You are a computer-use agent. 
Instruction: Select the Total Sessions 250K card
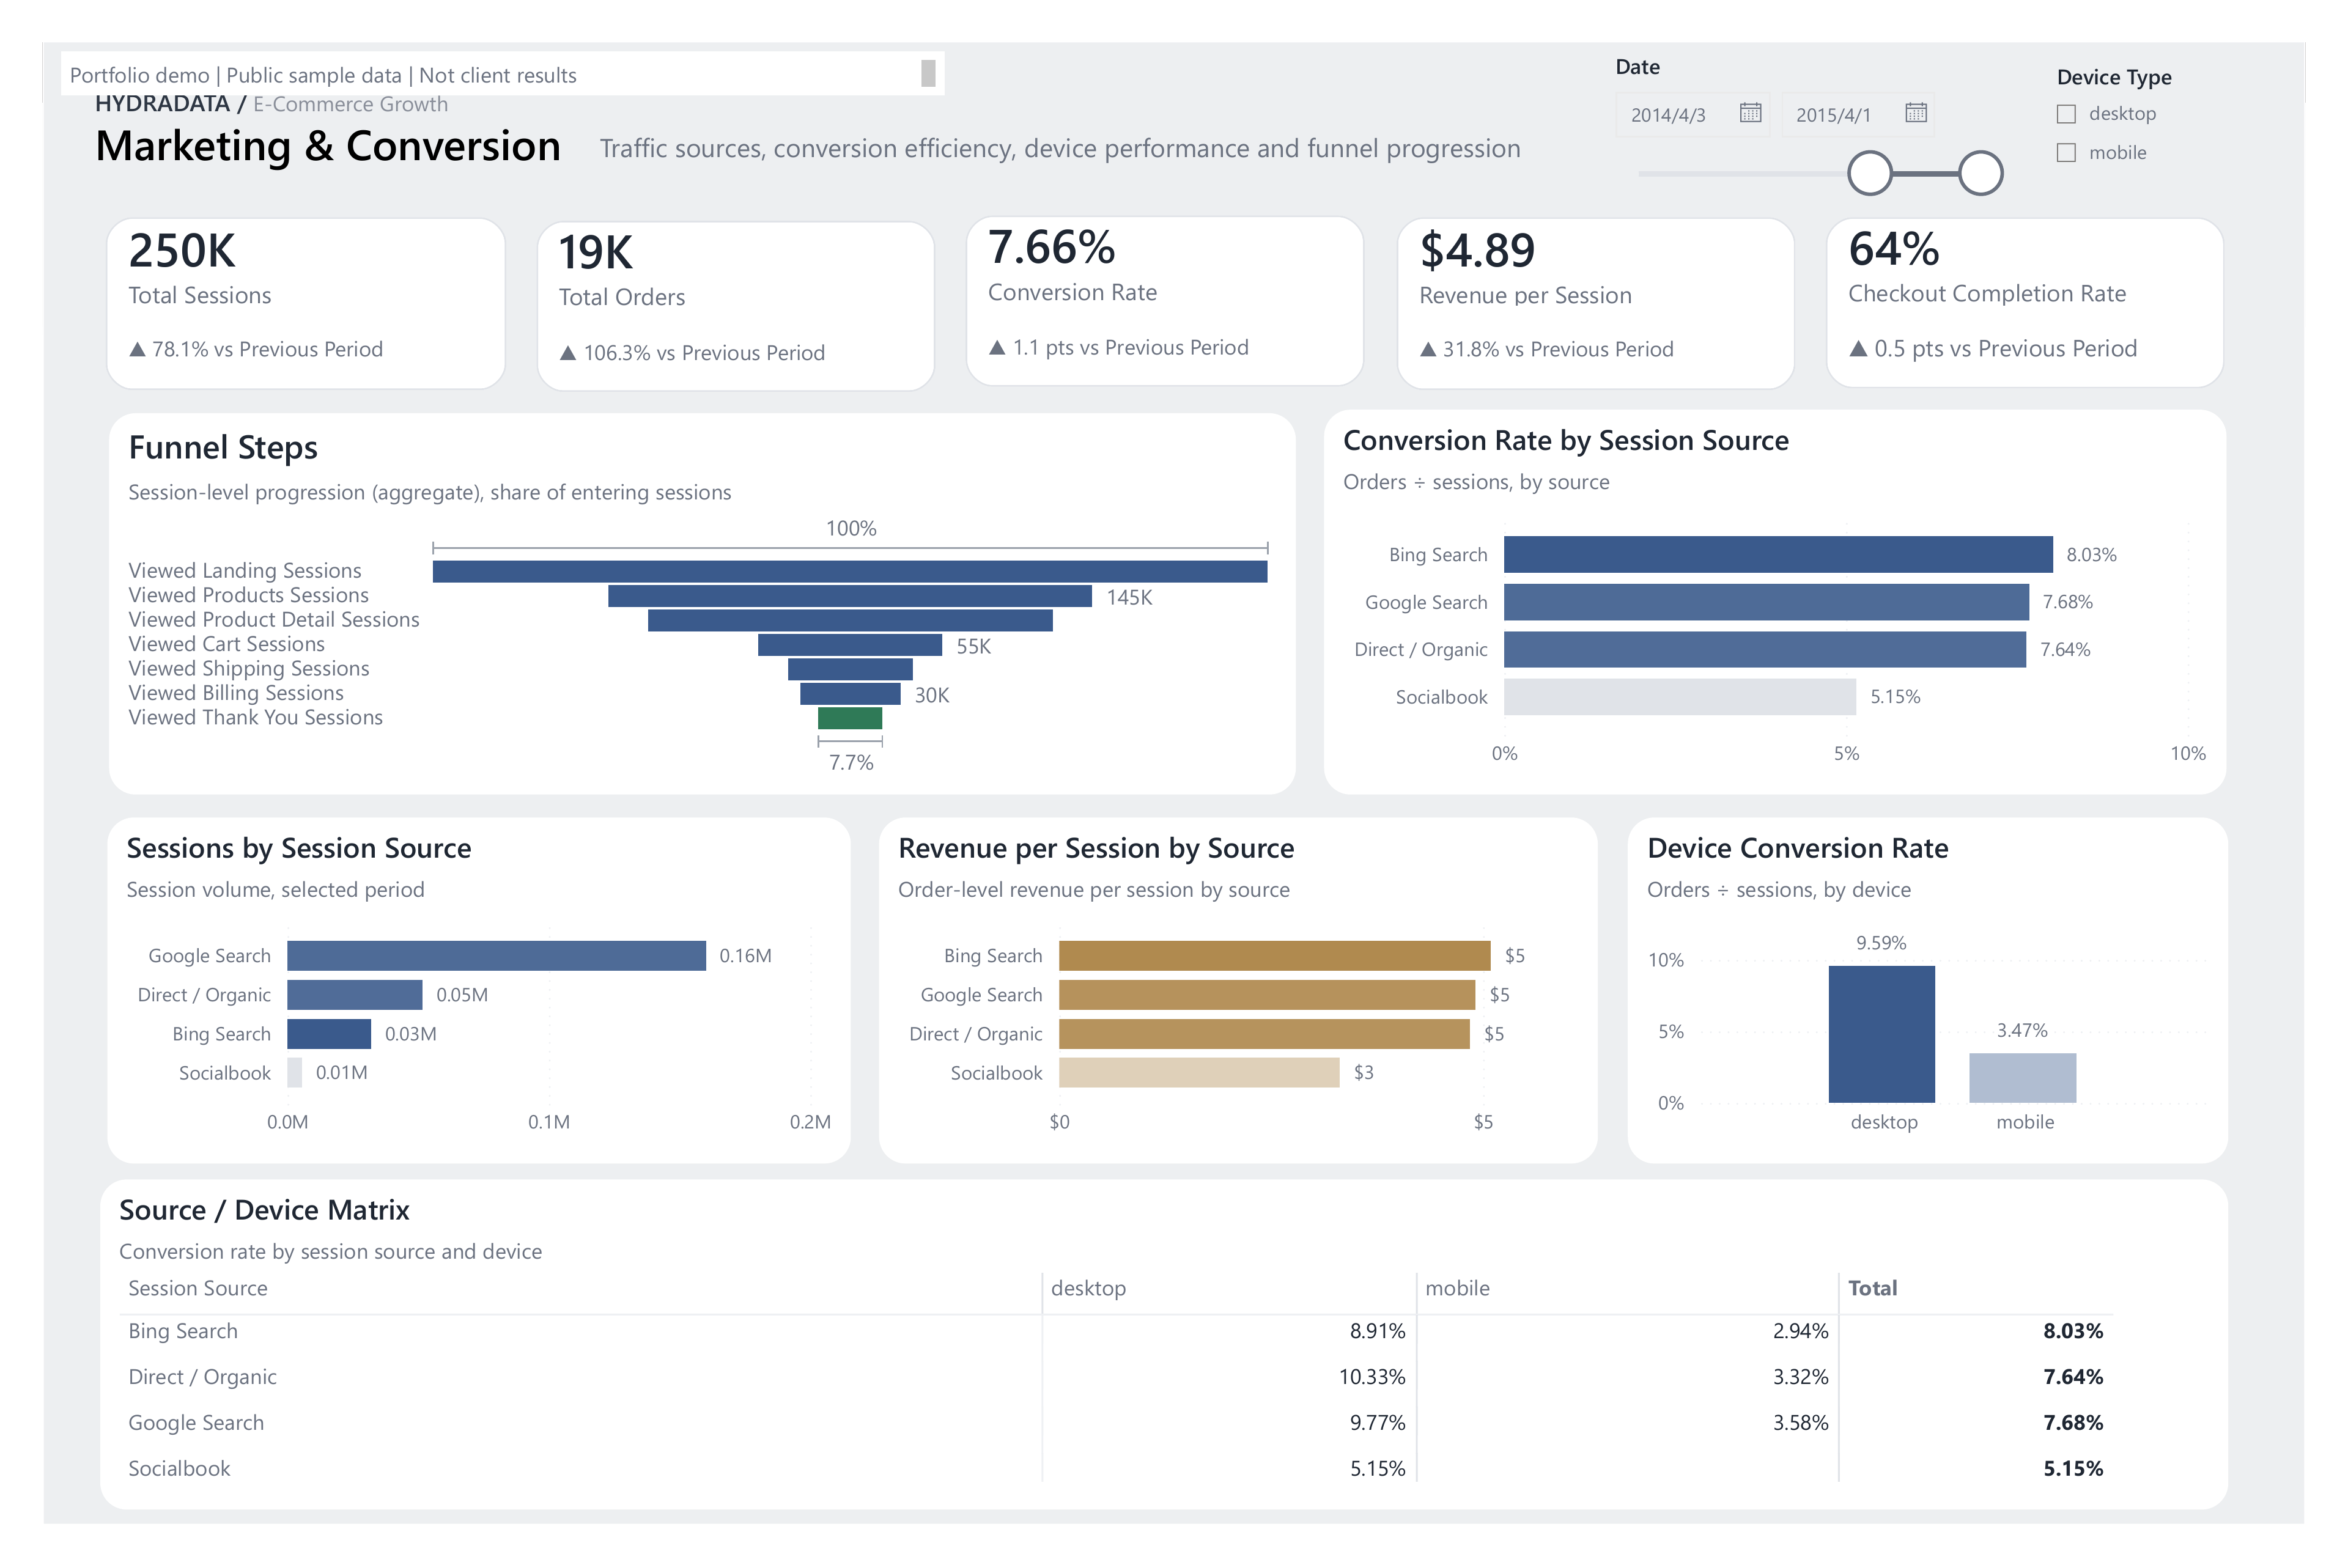click(305, 303)
